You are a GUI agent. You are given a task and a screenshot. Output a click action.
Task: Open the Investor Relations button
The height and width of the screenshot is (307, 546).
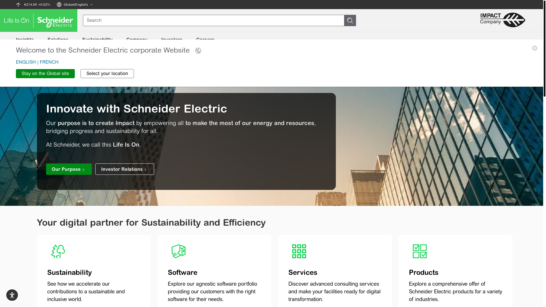coord(125,169)
